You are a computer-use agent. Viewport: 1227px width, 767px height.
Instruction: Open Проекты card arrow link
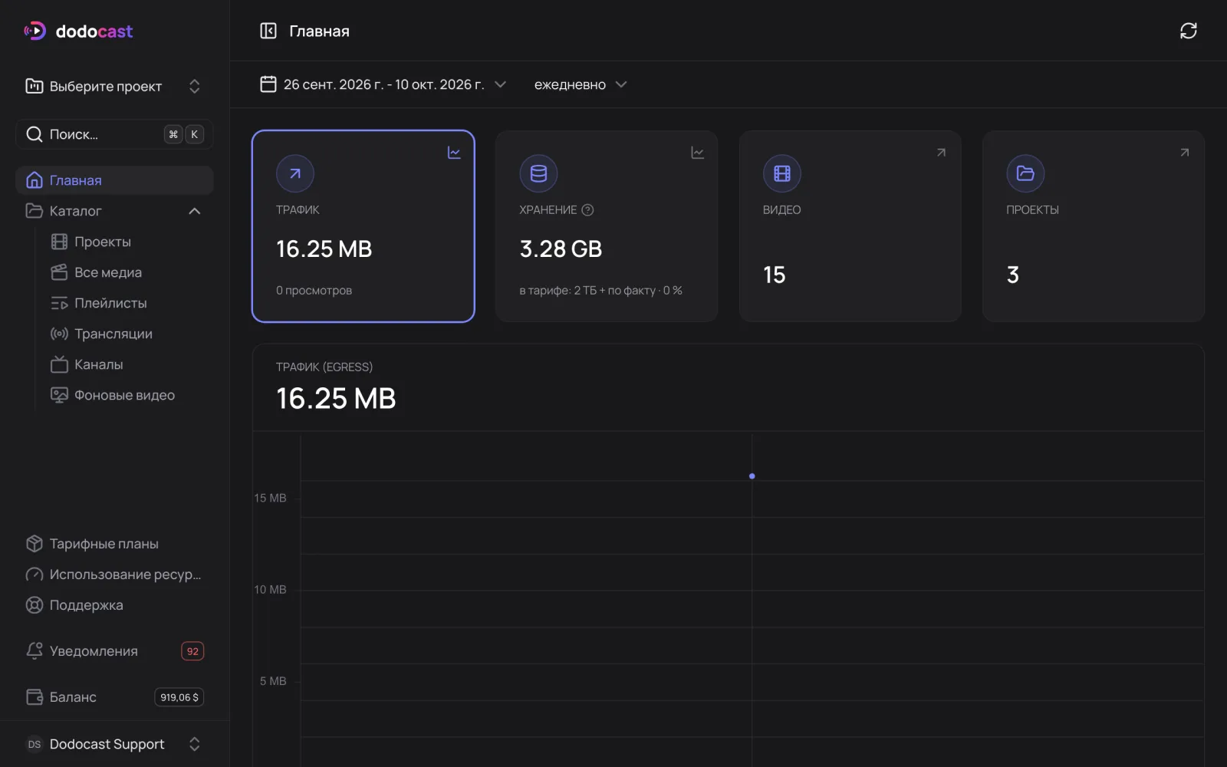[x=1184, y=153]
